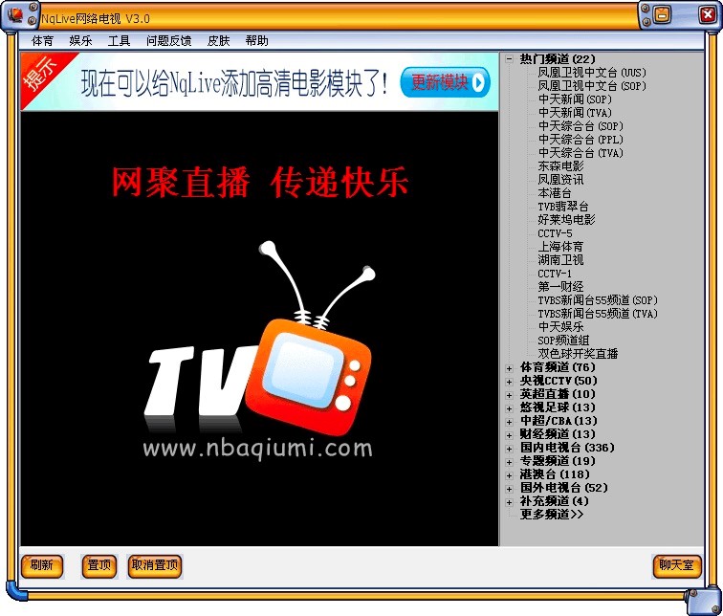Viewport: 723px width, 616px height.
Task: Select channel 好莱坞电影
Action: point(567,219)
